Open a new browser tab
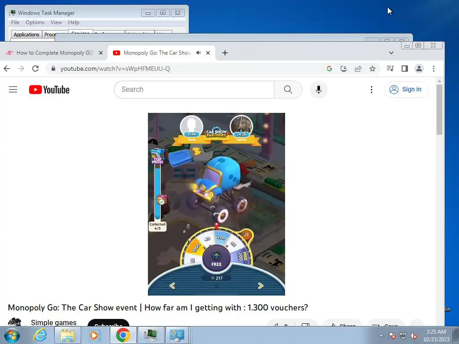Screen dimensions: 459x344 (225, 53)
